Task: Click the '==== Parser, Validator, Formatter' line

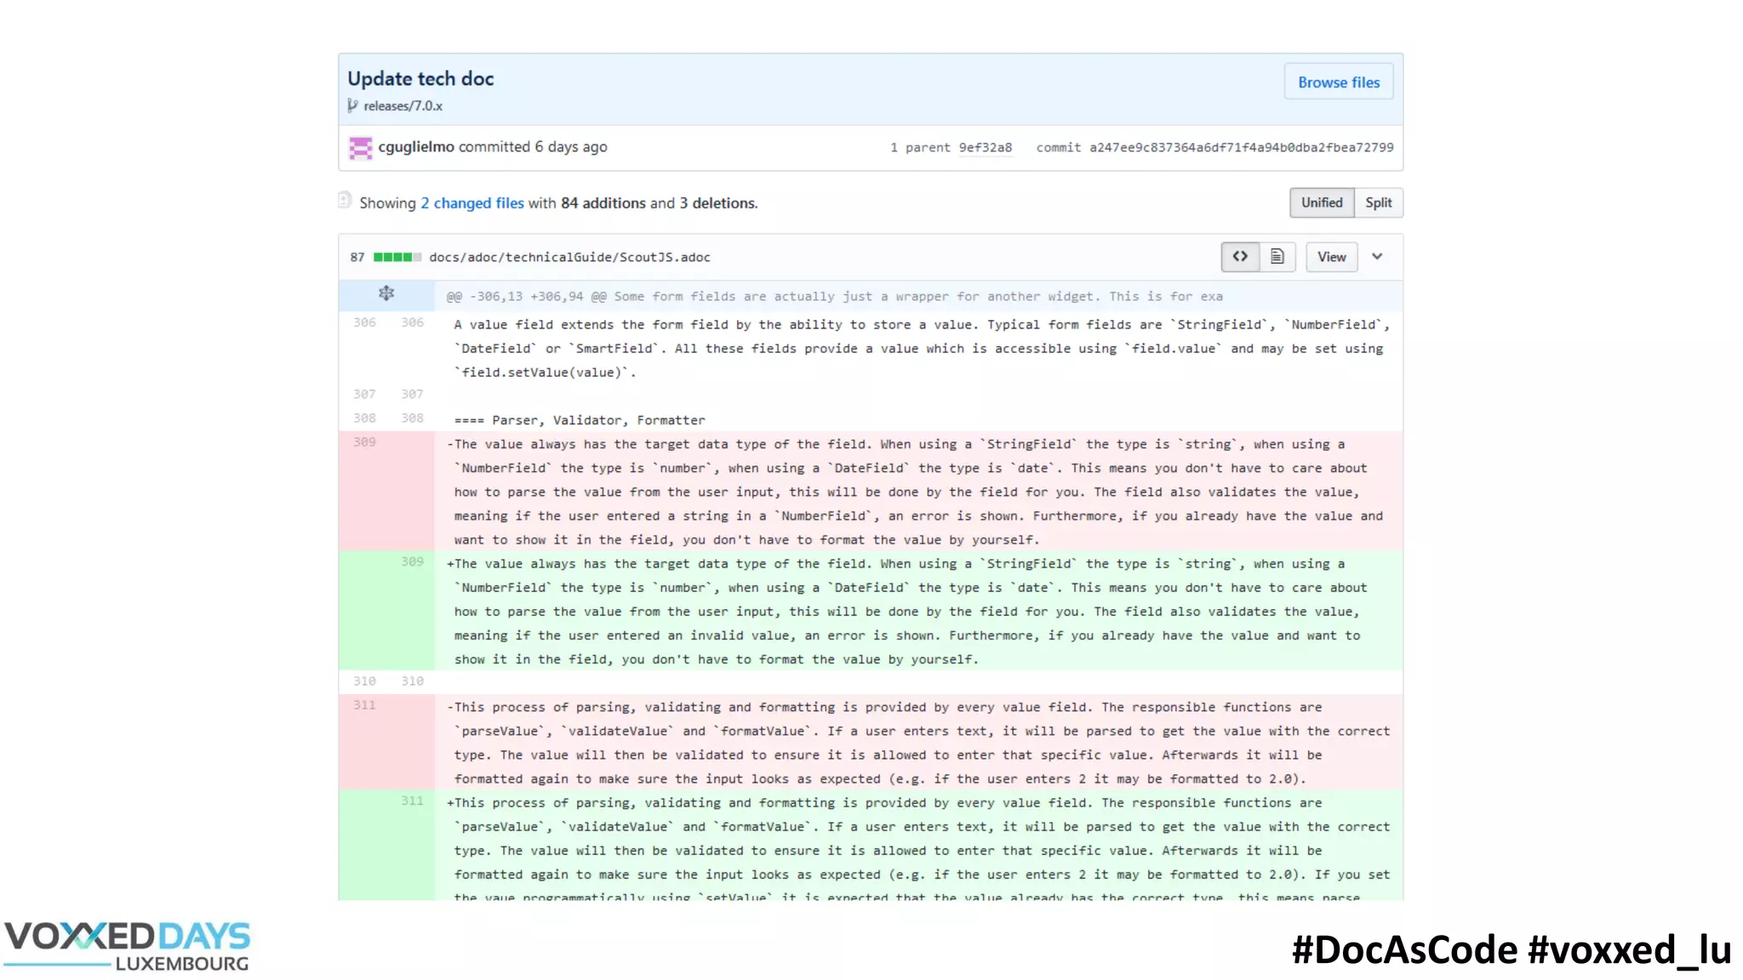Action: point(580,419)
